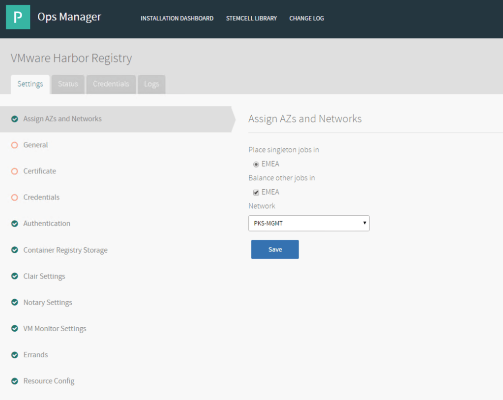
Task: Click the green checkmark beside Authentication
Action: click(x=15, y=224)
